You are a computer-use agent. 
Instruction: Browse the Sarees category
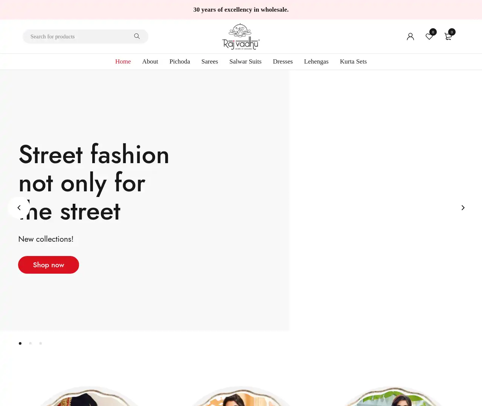click(209, 62)
